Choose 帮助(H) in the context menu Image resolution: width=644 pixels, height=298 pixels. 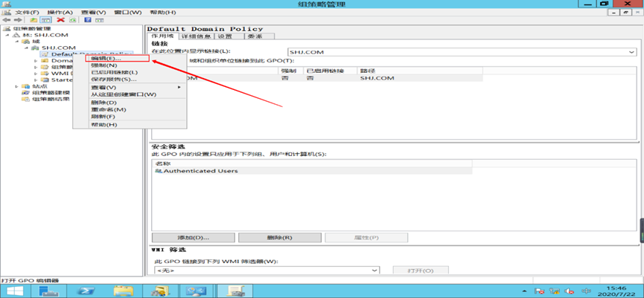pyautogui.click(x=130, y=124)
